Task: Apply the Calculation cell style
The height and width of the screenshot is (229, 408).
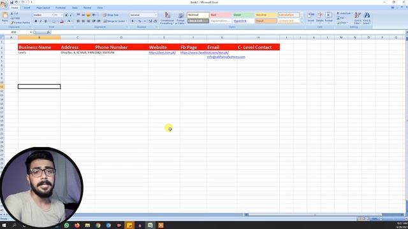Action: point(289,15)
